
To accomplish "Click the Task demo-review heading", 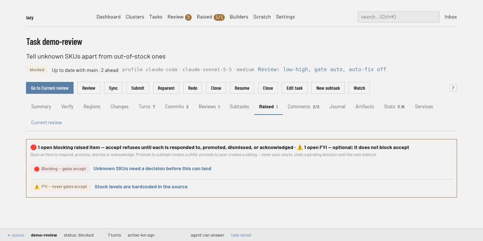I will [54, 42].
